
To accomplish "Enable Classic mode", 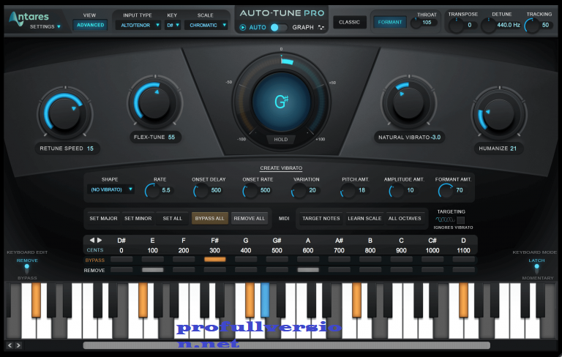I will click(x=350, y=22).
